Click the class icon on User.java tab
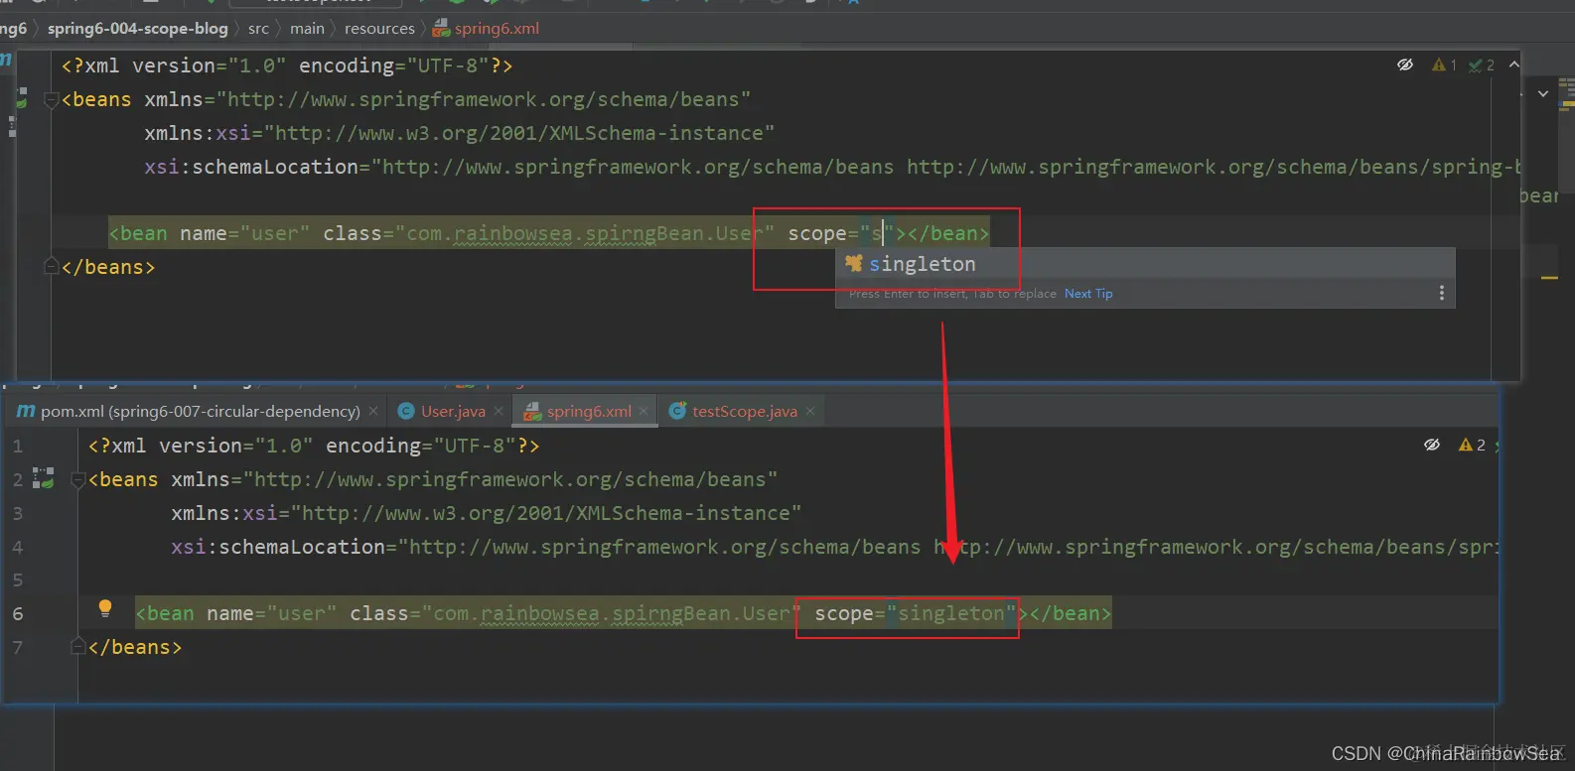 (x=405, y=411)
